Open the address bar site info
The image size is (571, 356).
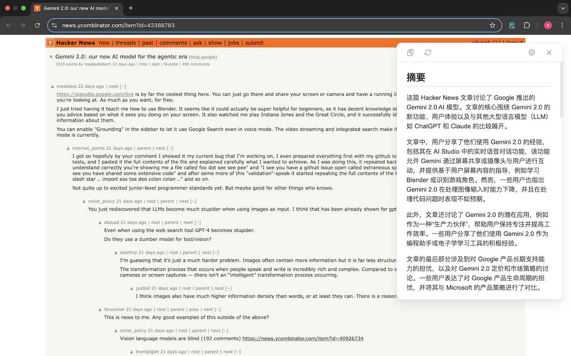(54, 25)
